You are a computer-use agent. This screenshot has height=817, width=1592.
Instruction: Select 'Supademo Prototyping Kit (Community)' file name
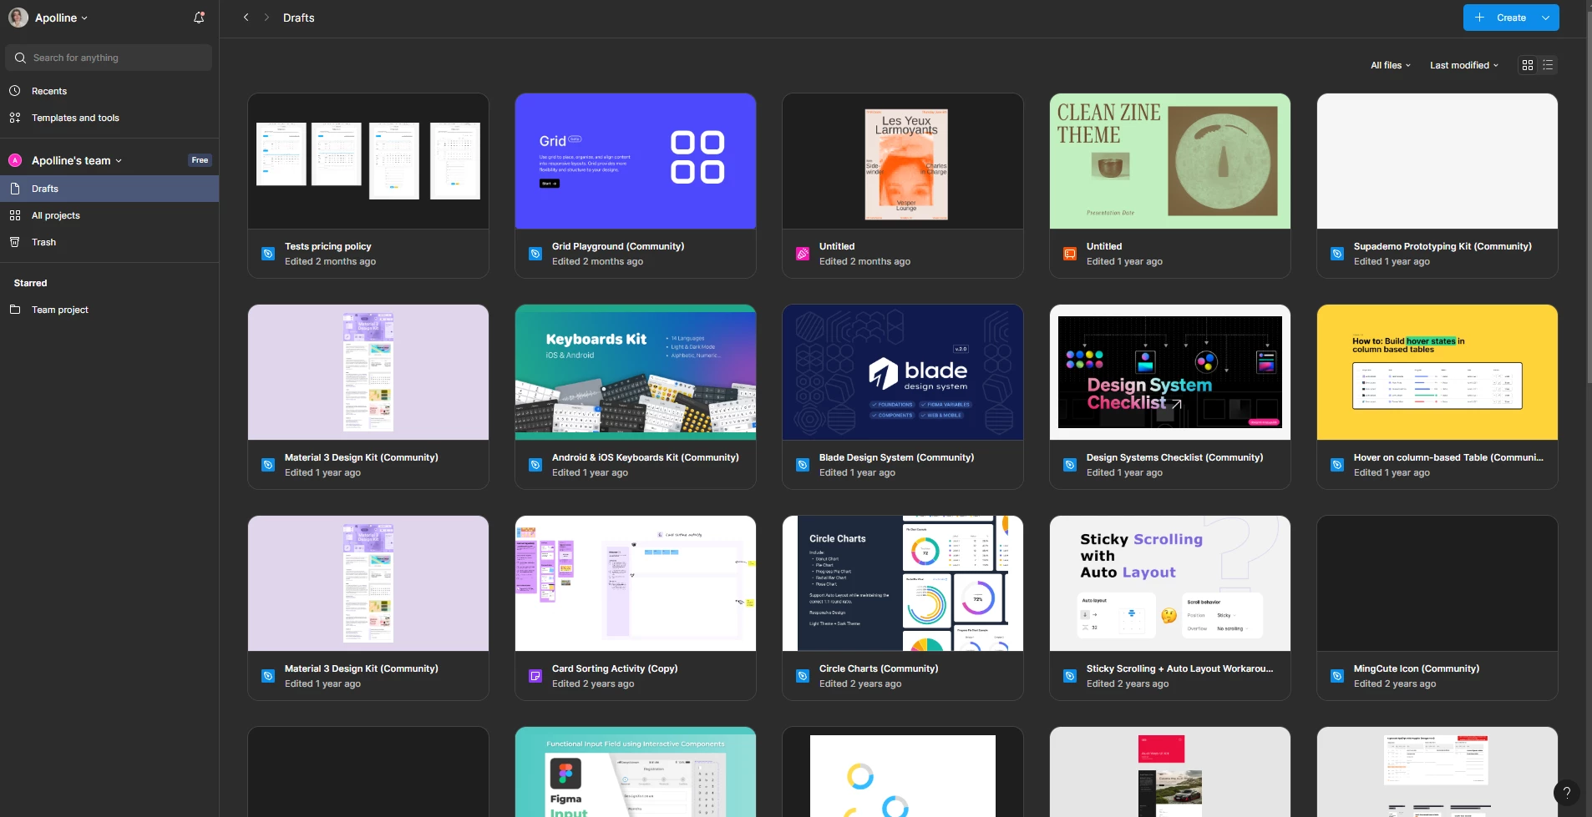1442,246
